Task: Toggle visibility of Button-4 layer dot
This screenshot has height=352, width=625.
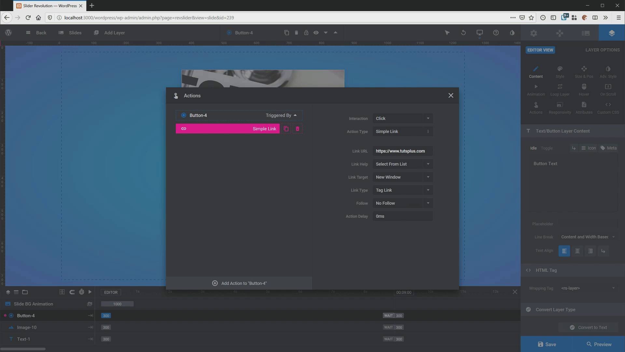Action: coord(5,315)
